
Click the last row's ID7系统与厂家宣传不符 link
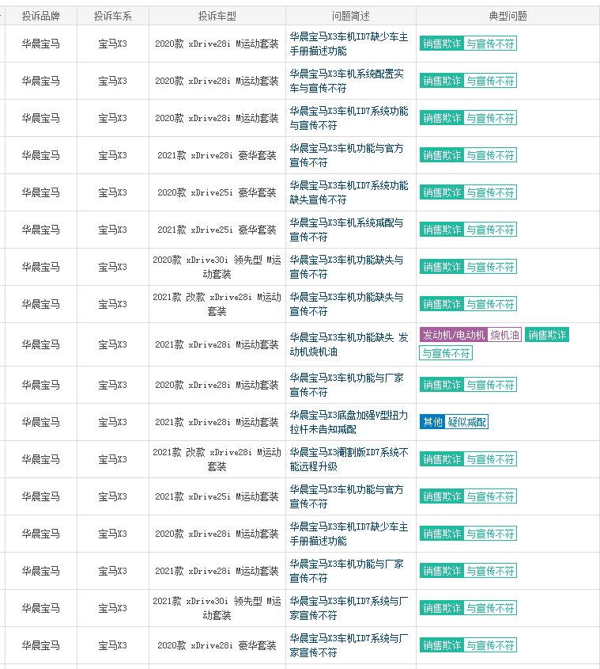[x=349, y=645]
